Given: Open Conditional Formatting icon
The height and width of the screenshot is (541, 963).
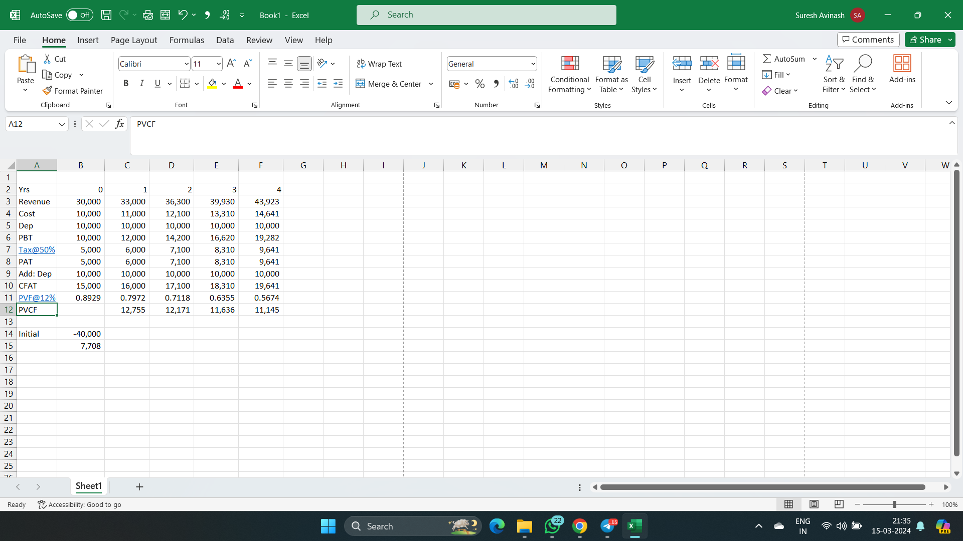Looking at the screenshot, I should (x=570, y=64).
